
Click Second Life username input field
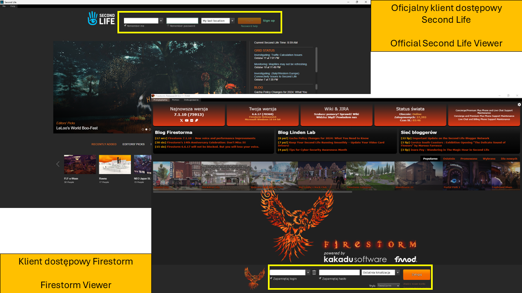coord(141,21)
